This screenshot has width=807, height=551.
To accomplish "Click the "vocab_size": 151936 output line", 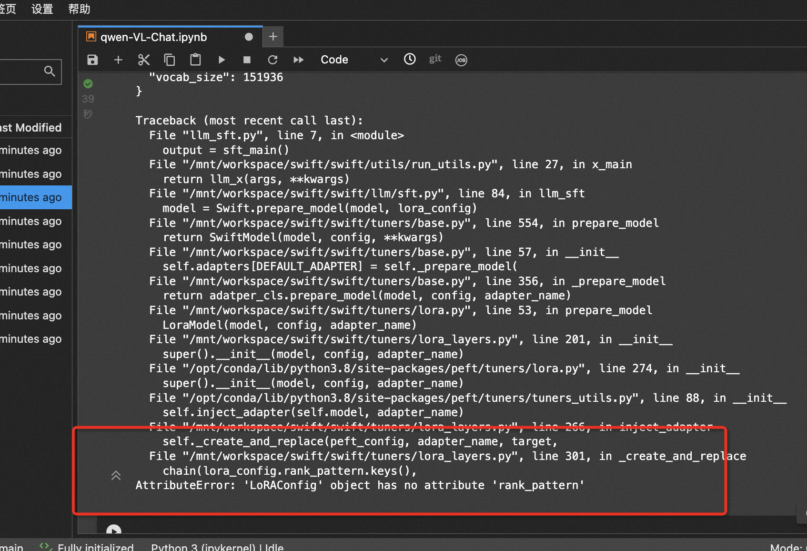I will [x=216, y=77].
